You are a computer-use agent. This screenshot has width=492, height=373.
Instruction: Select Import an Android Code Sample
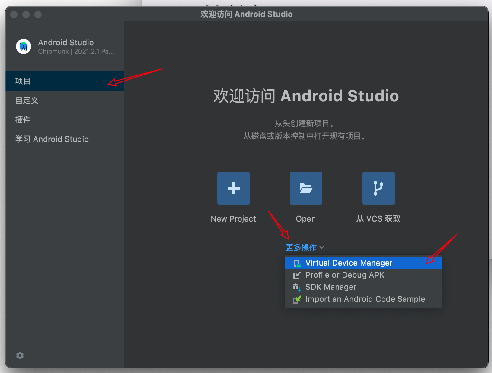363,299
